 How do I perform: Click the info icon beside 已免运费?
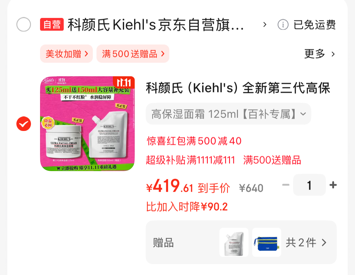point(283,25)
